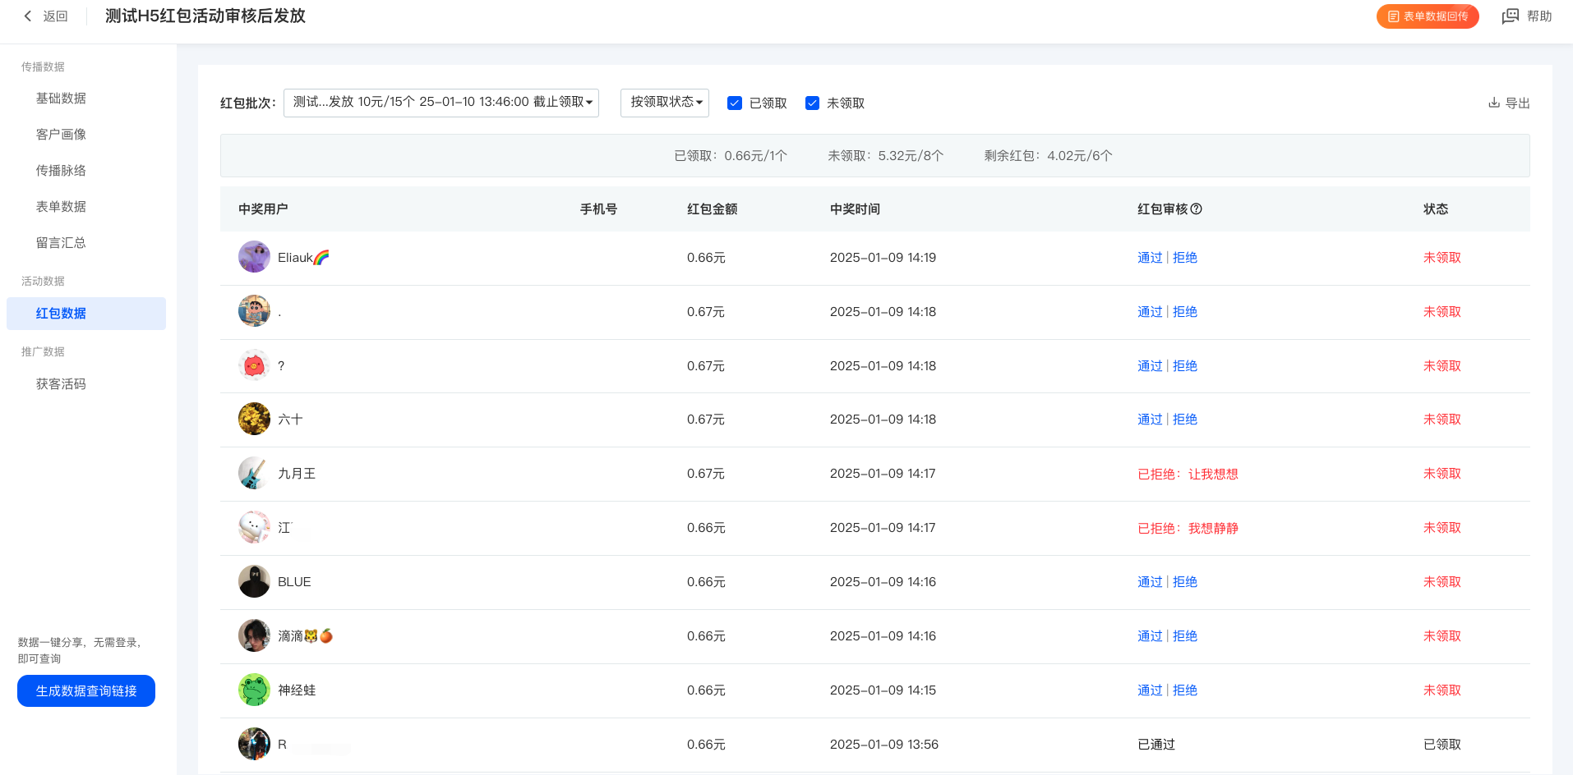This screenshot has height=775, width=1573.
Task: Click the 表单数据回传 button
Action: point(1428,16)
